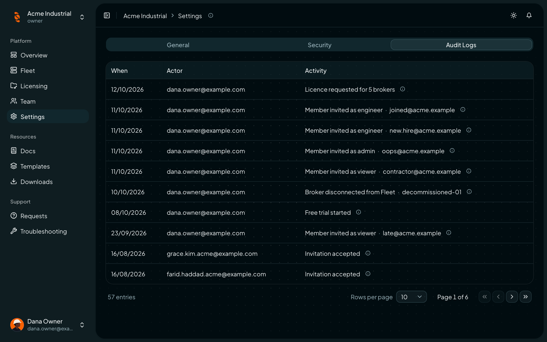The height and width of the screenshot is (342, 547).
Task: Open info for Licence requested for 5 brokers
Action: coord(403,89)
